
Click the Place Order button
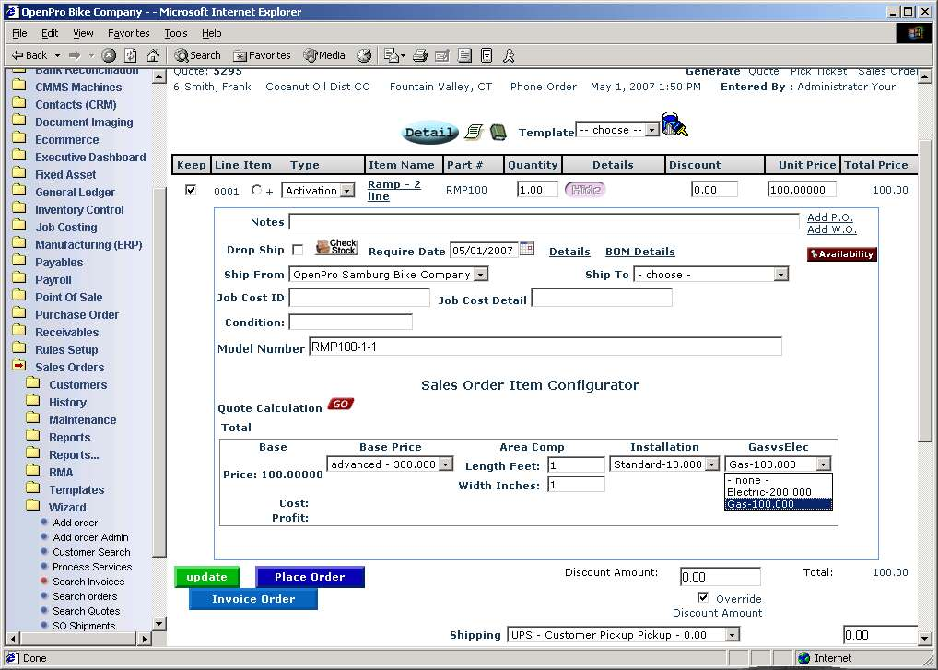(310, 577)
